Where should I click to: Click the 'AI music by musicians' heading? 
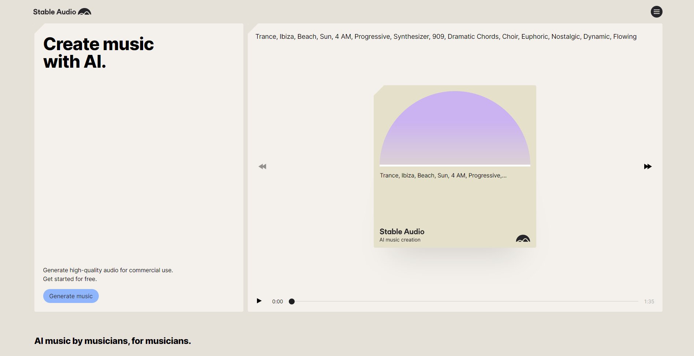tap(113, 341)
